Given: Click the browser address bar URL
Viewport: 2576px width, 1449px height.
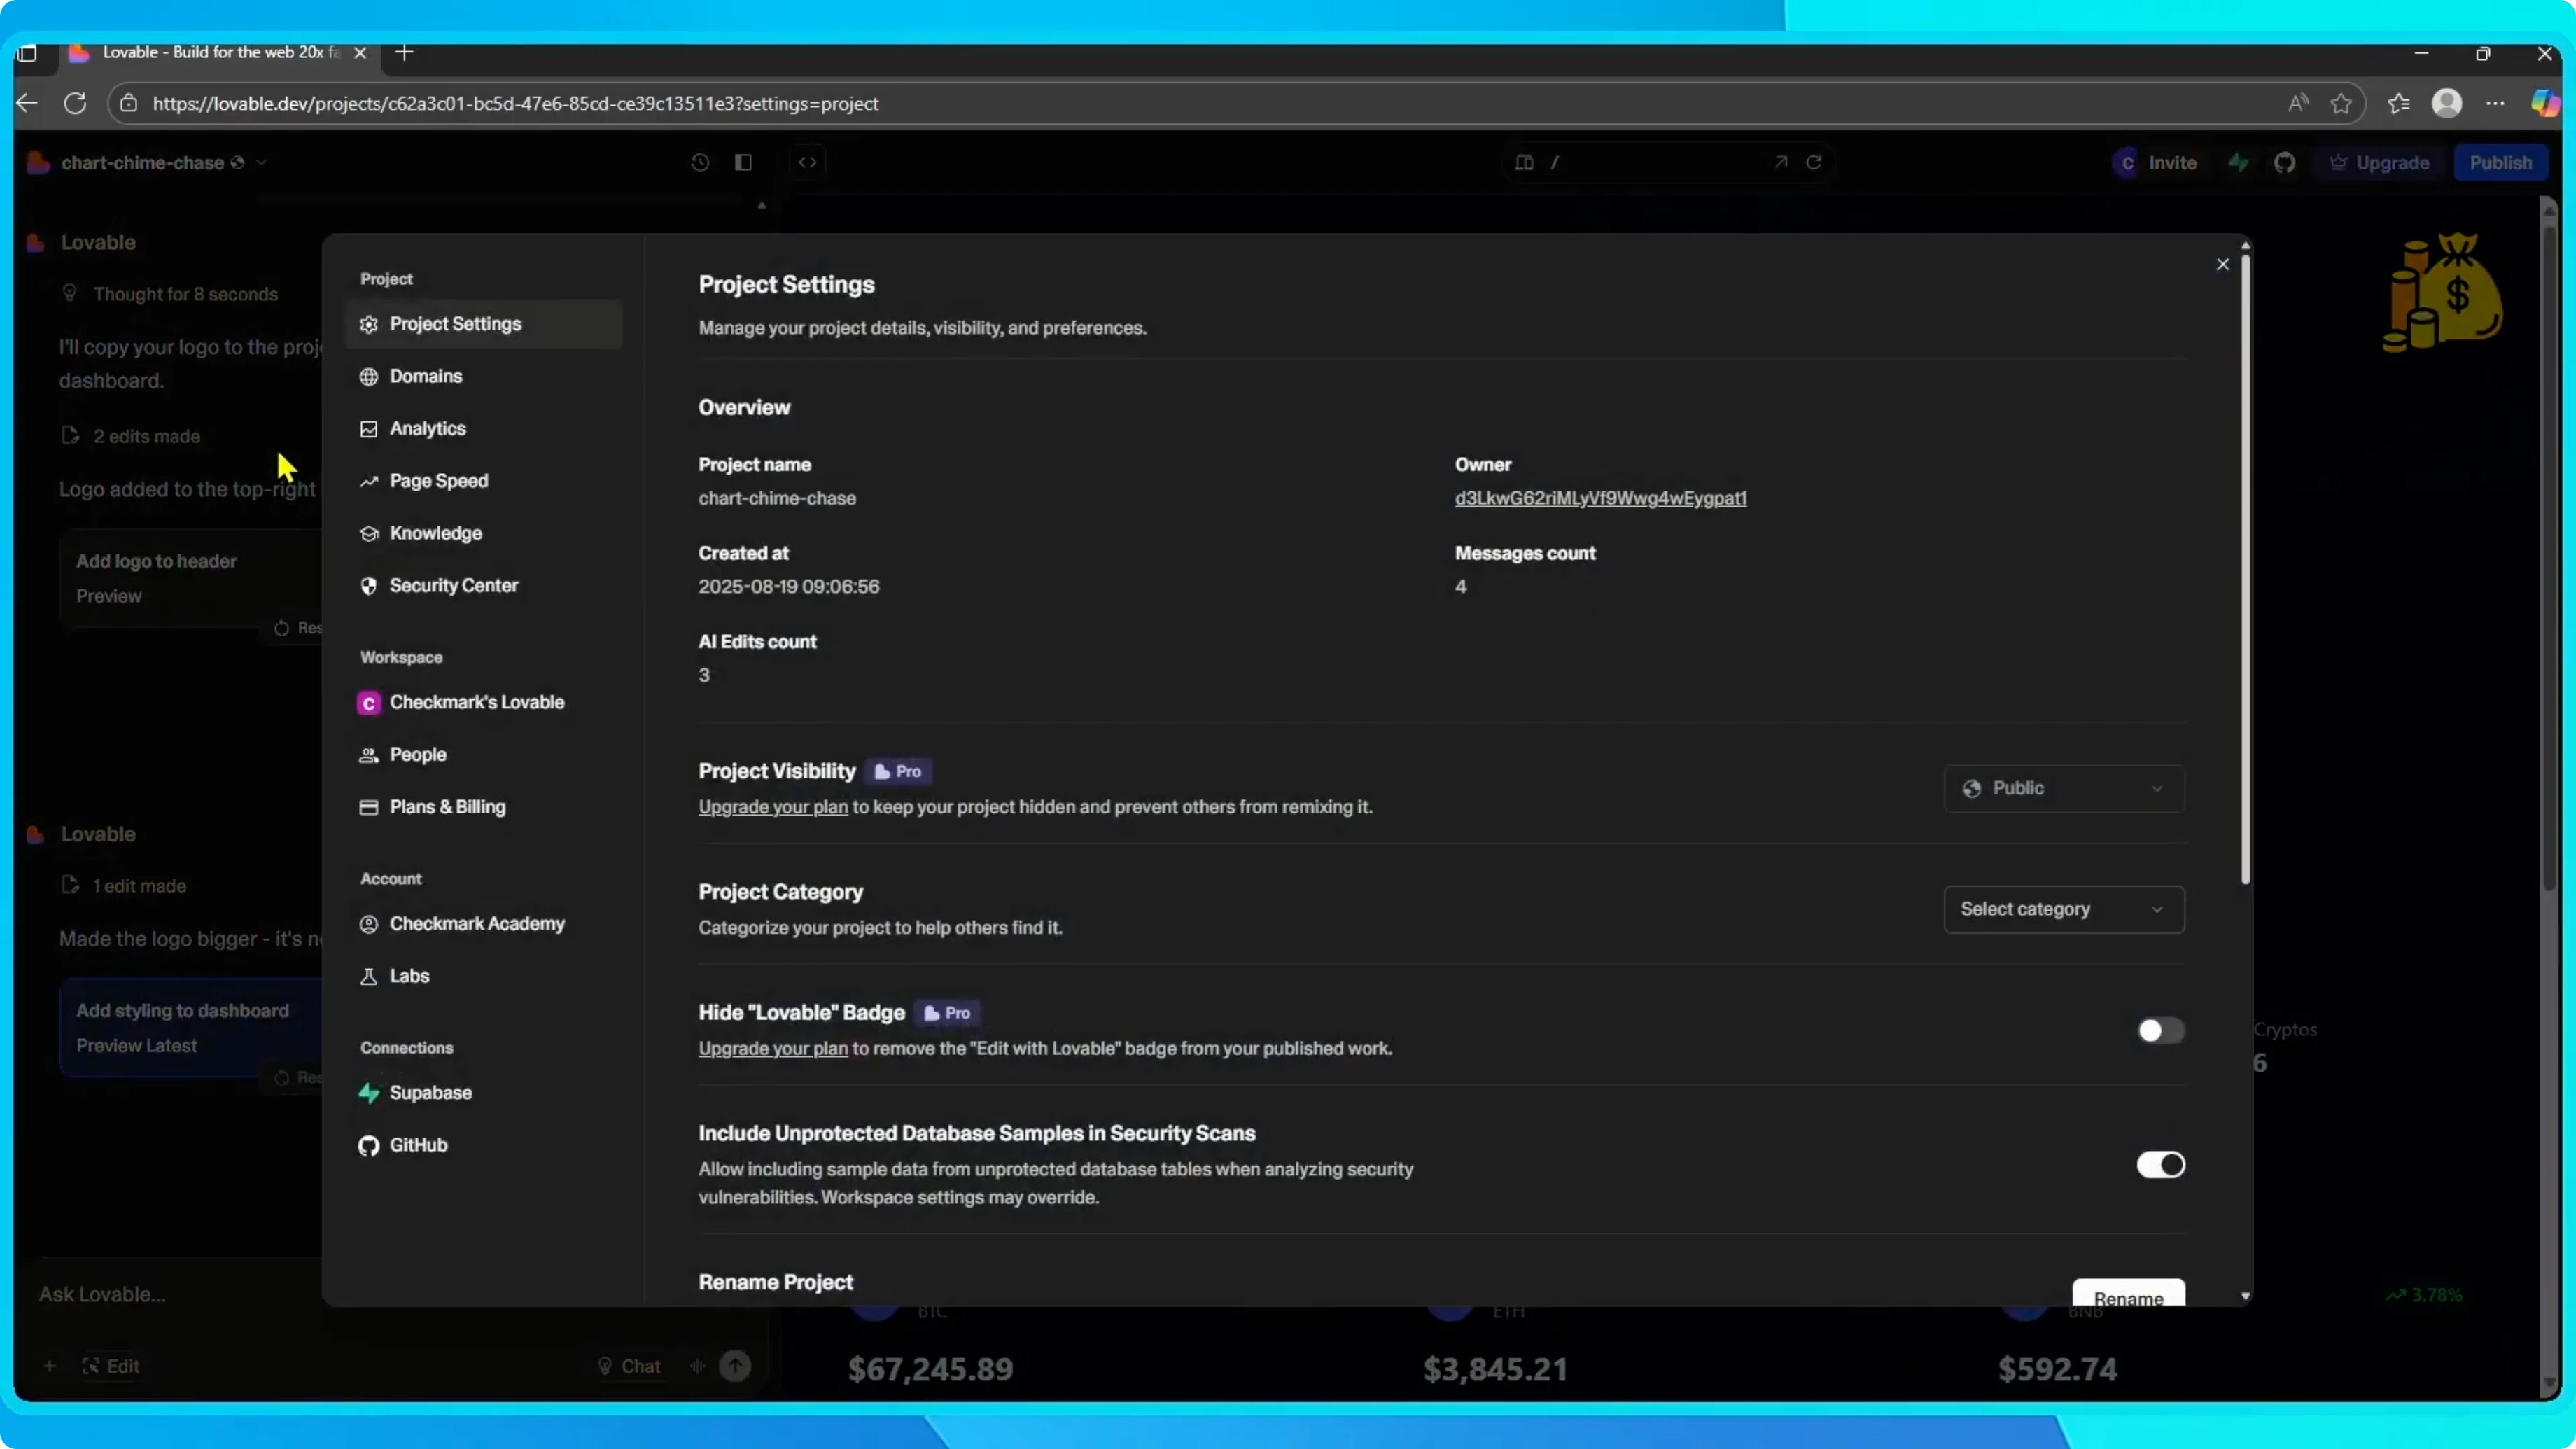Looking at the screenshot, I should coord(515,103).
